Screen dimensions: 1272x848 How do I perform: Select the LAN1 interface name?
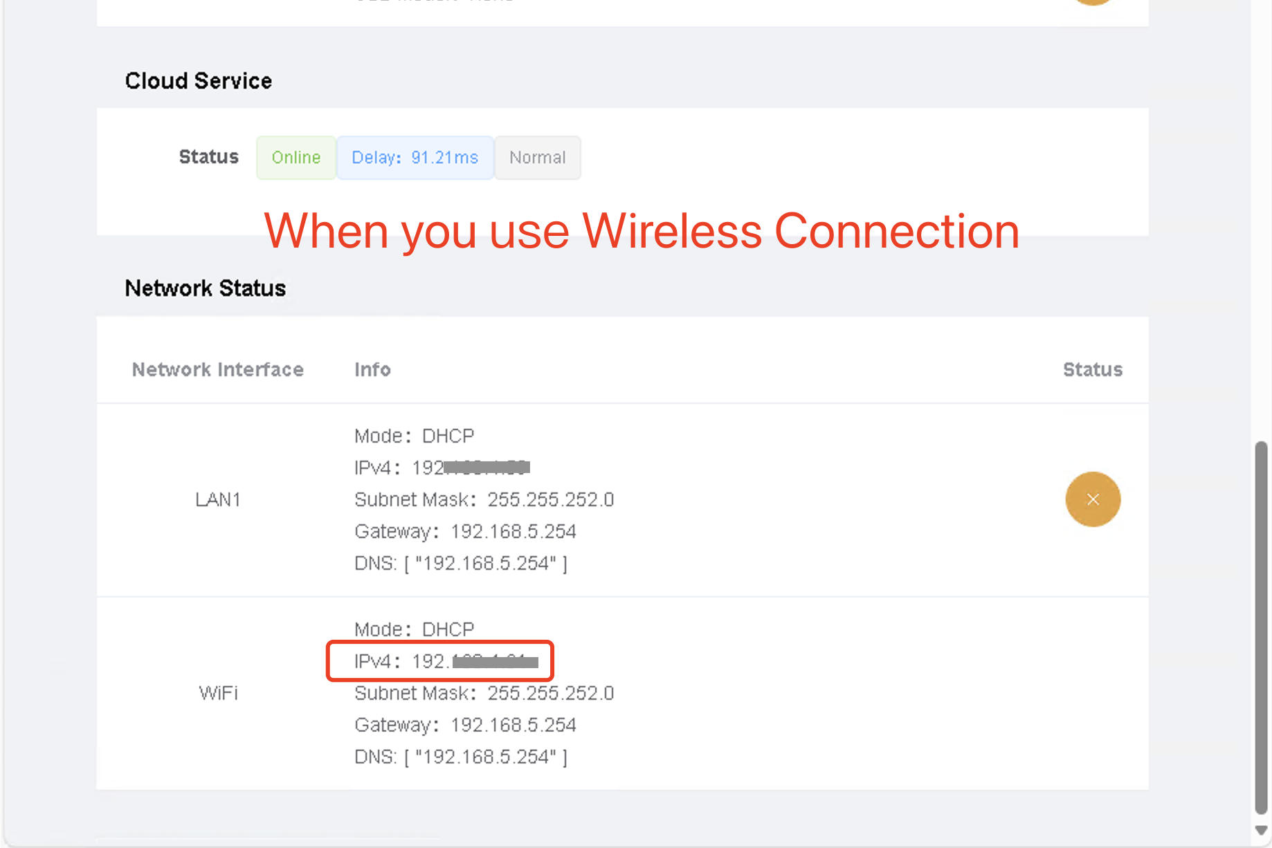point(217,499)
